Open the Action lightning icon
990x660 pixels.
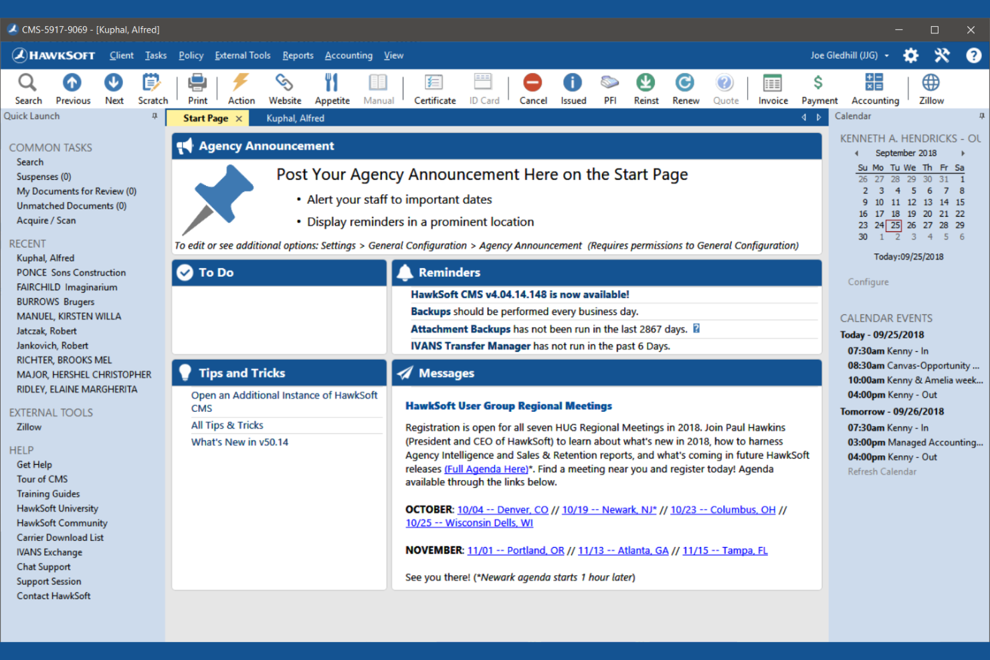pos(241,89)
